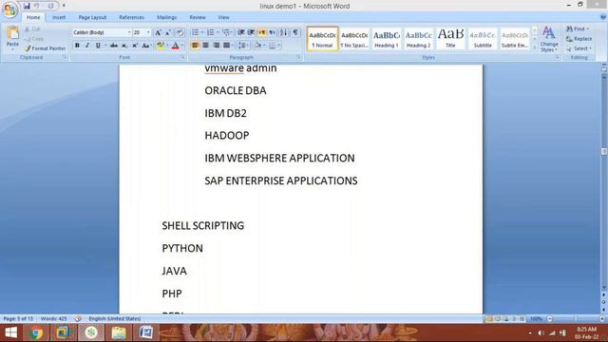Sort the selected paragraphs
This screenshot has width=608, height=342.
[284, 32]
